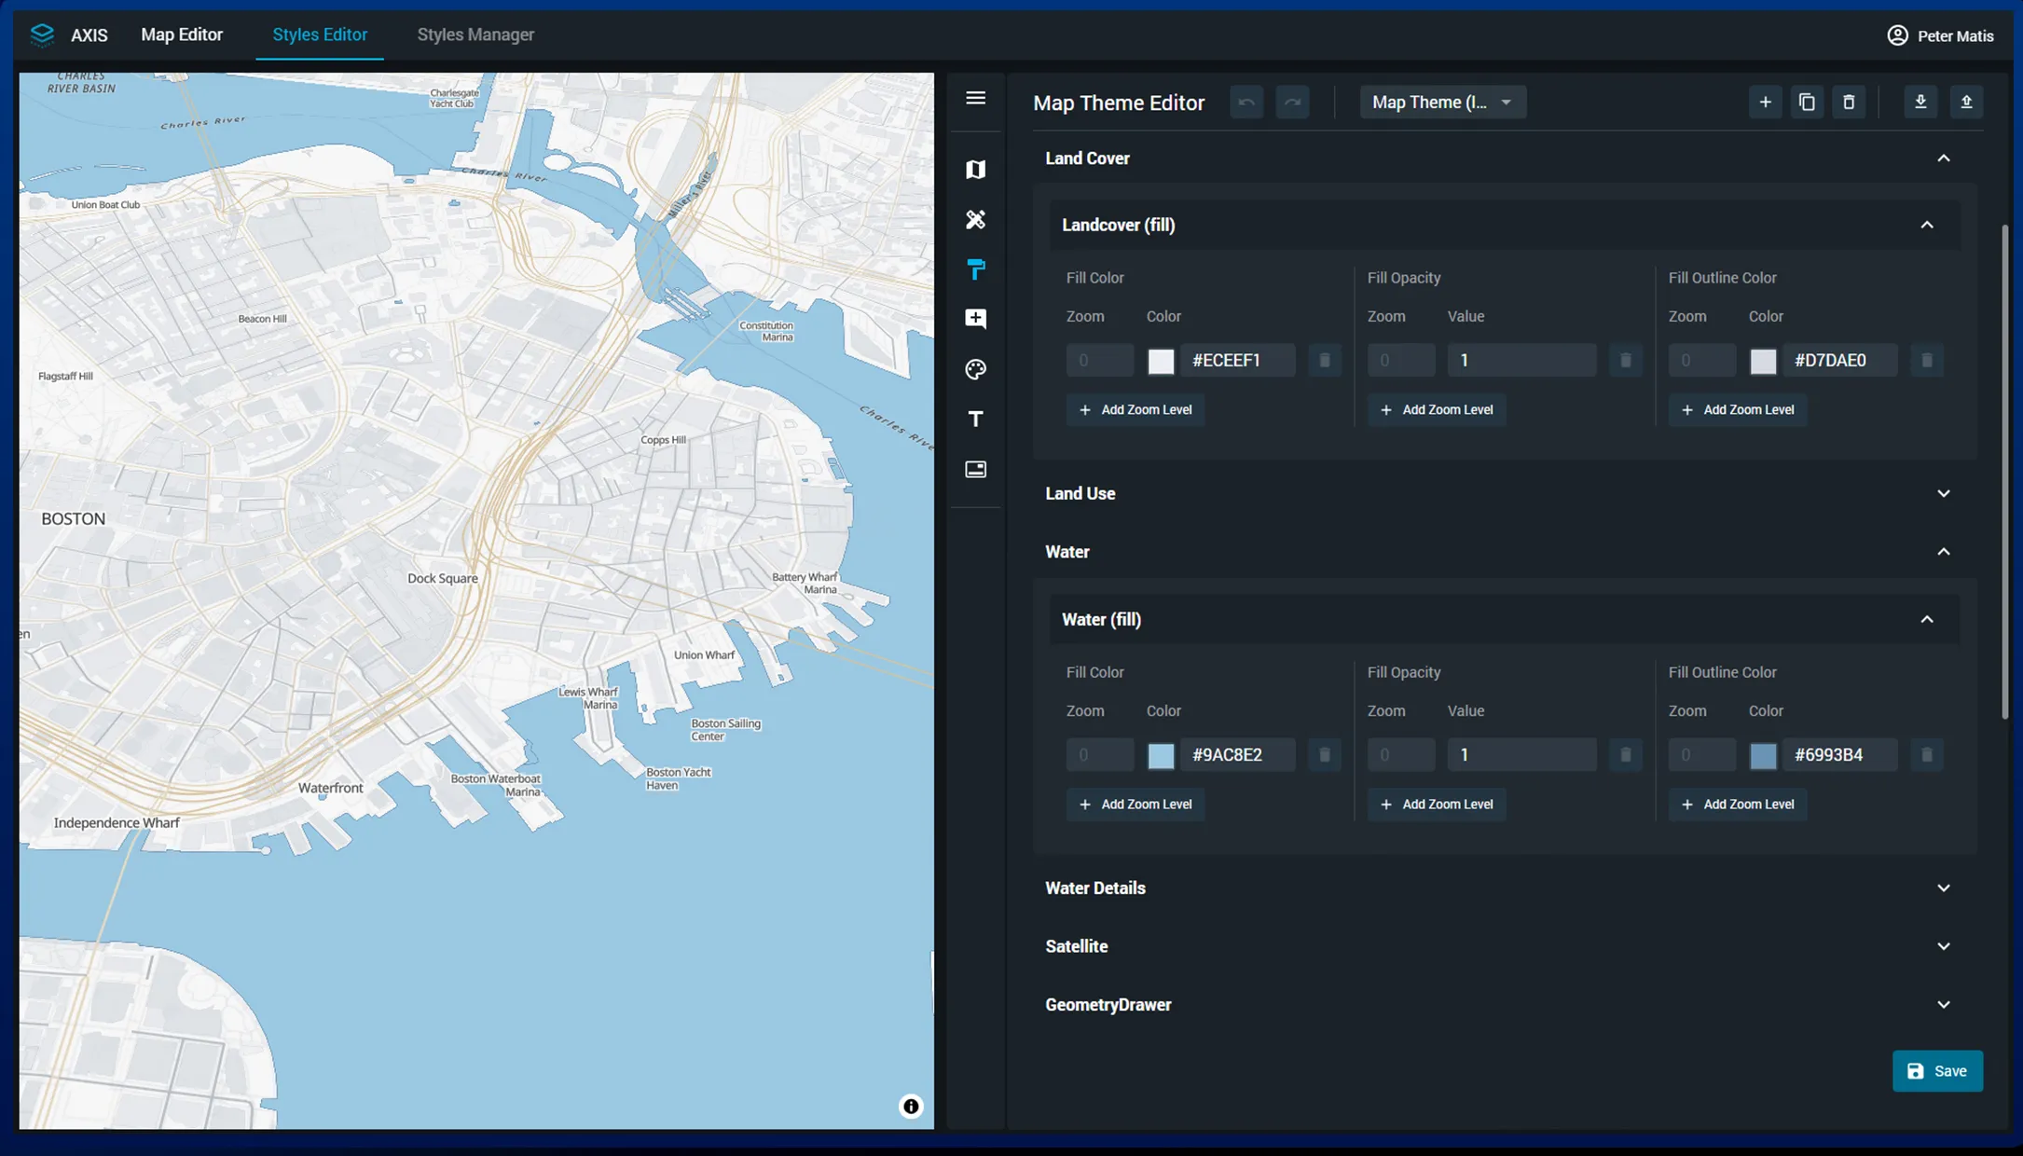The width and height of the screenshot is (2023, 1156).
Task: Click the add new theme plus icon
Action: click(1765, 103)
